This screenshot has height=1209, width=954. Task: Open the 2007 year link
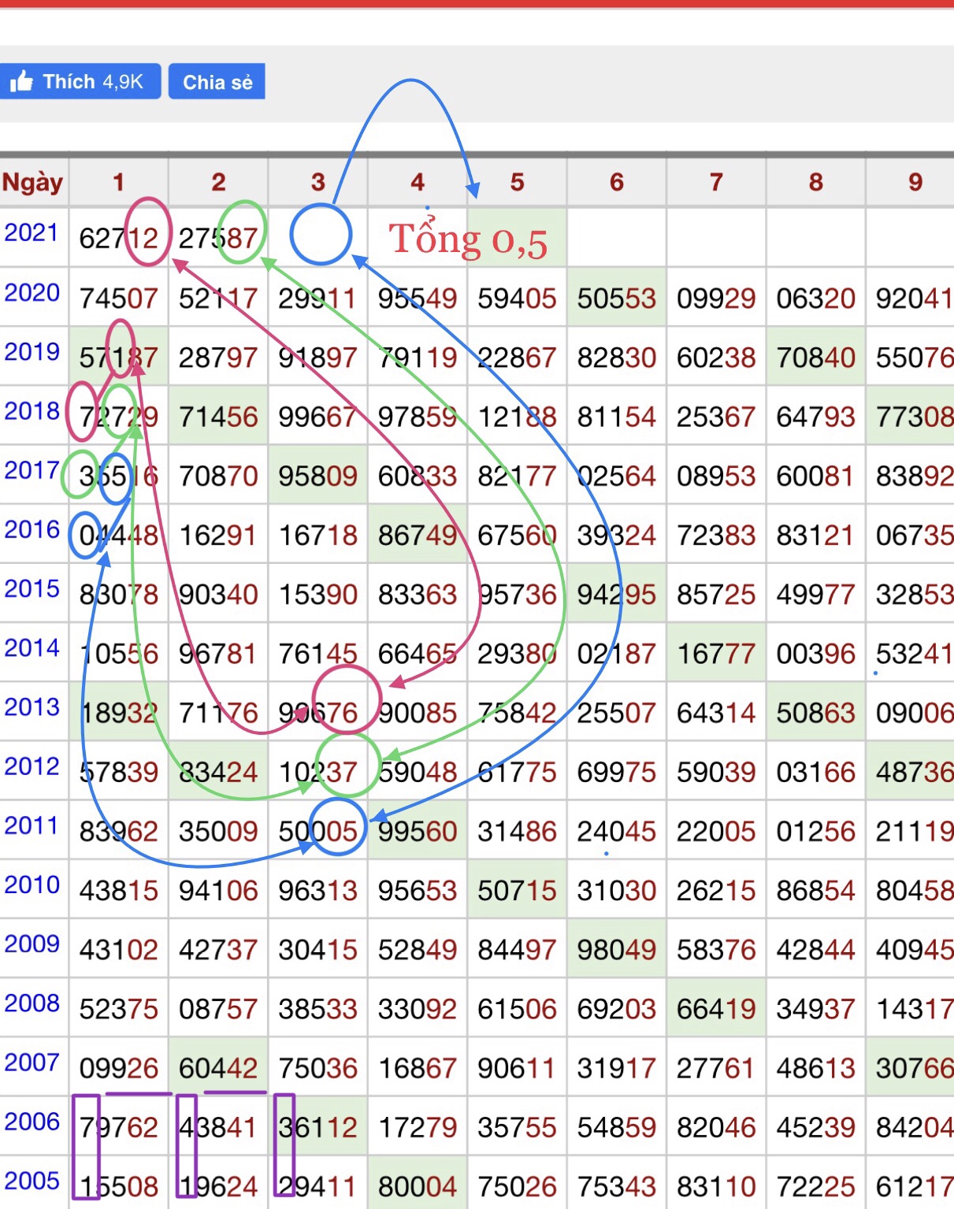[x=32, y=1063]
